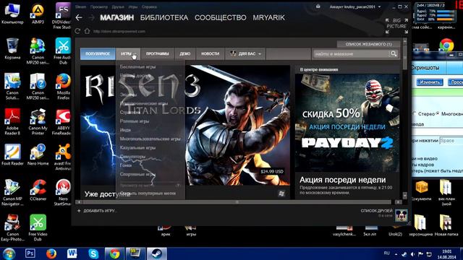Viewport: 463px width, 260px height.
Task: Choose Инди from games menu
Action: 125,130
